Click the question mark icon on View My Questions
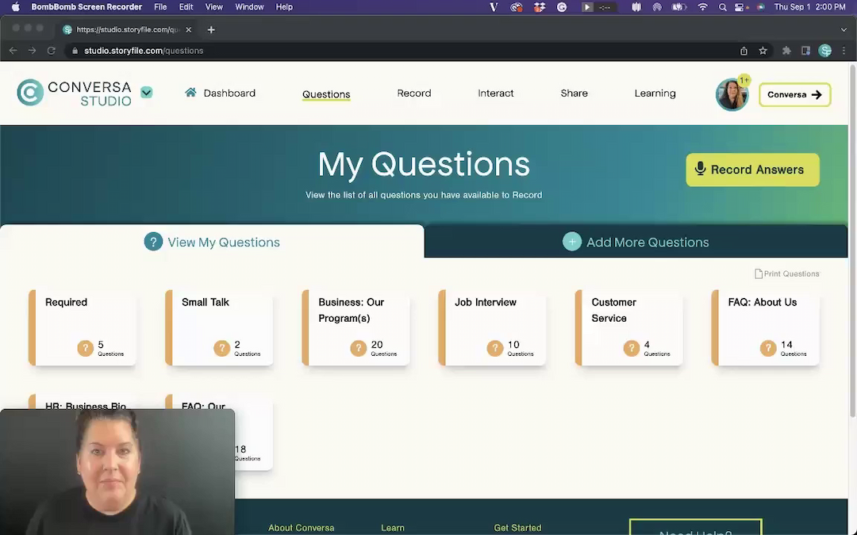 point(153,241)
